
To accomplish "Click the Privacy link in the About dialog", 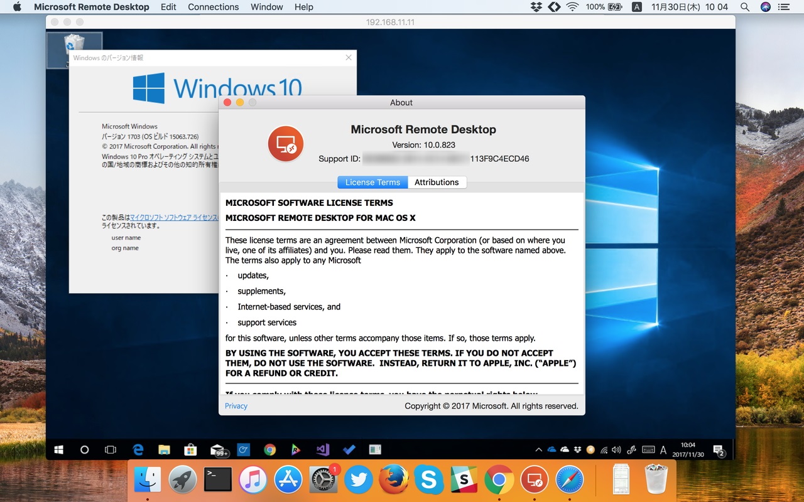I will 236,406.
